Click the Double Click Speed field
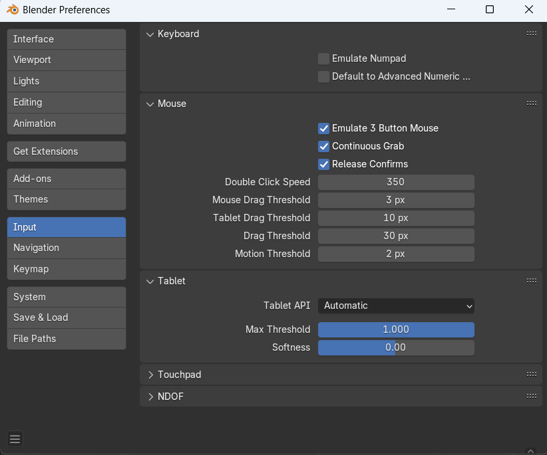The width and height of the screenshot is (547, 455). (396, 182)
